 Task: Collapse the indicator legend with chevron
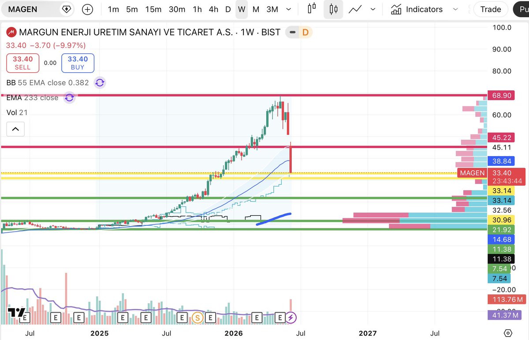click(15, 129)
